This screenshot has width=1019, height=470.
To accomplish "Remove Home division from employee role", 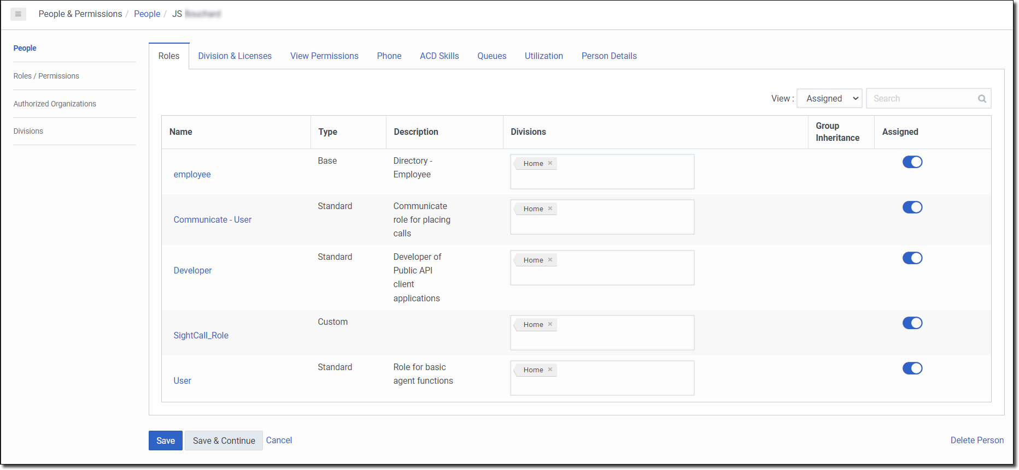I will 550,163.
